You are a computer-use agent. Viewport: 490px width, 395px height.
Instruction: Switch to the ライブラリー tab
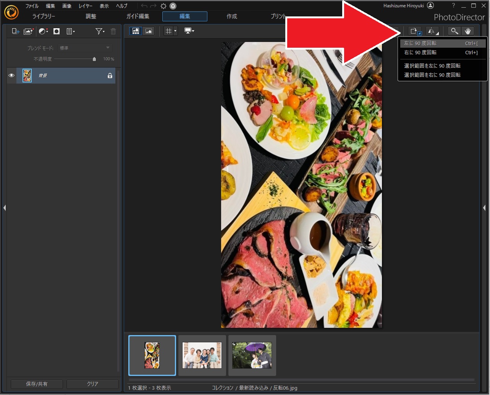click(x=44, y=16)
